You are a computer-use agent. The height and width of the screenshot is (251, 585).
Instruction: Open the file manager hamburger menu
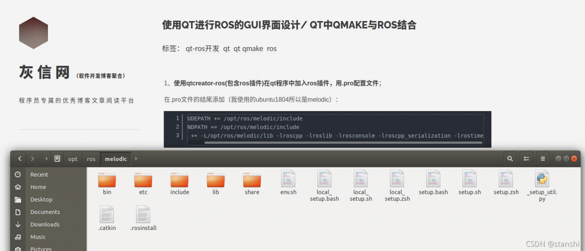pos(542,159)
